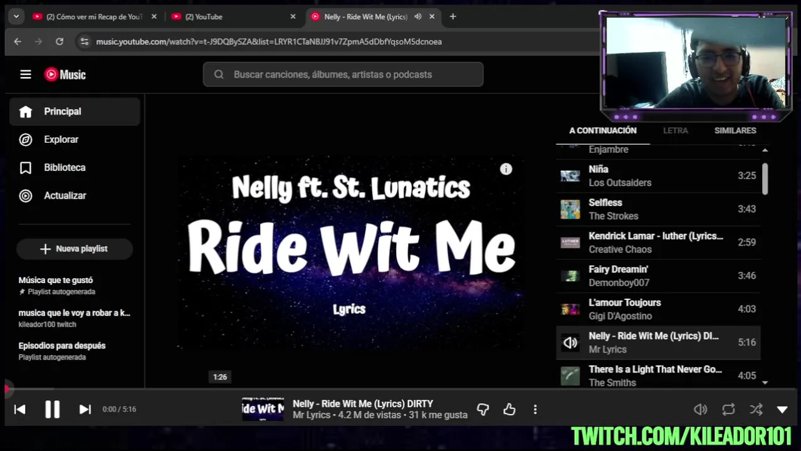Open more actions three-dot menu
Viewport: 801px width, 451px height.
[535, 409]
